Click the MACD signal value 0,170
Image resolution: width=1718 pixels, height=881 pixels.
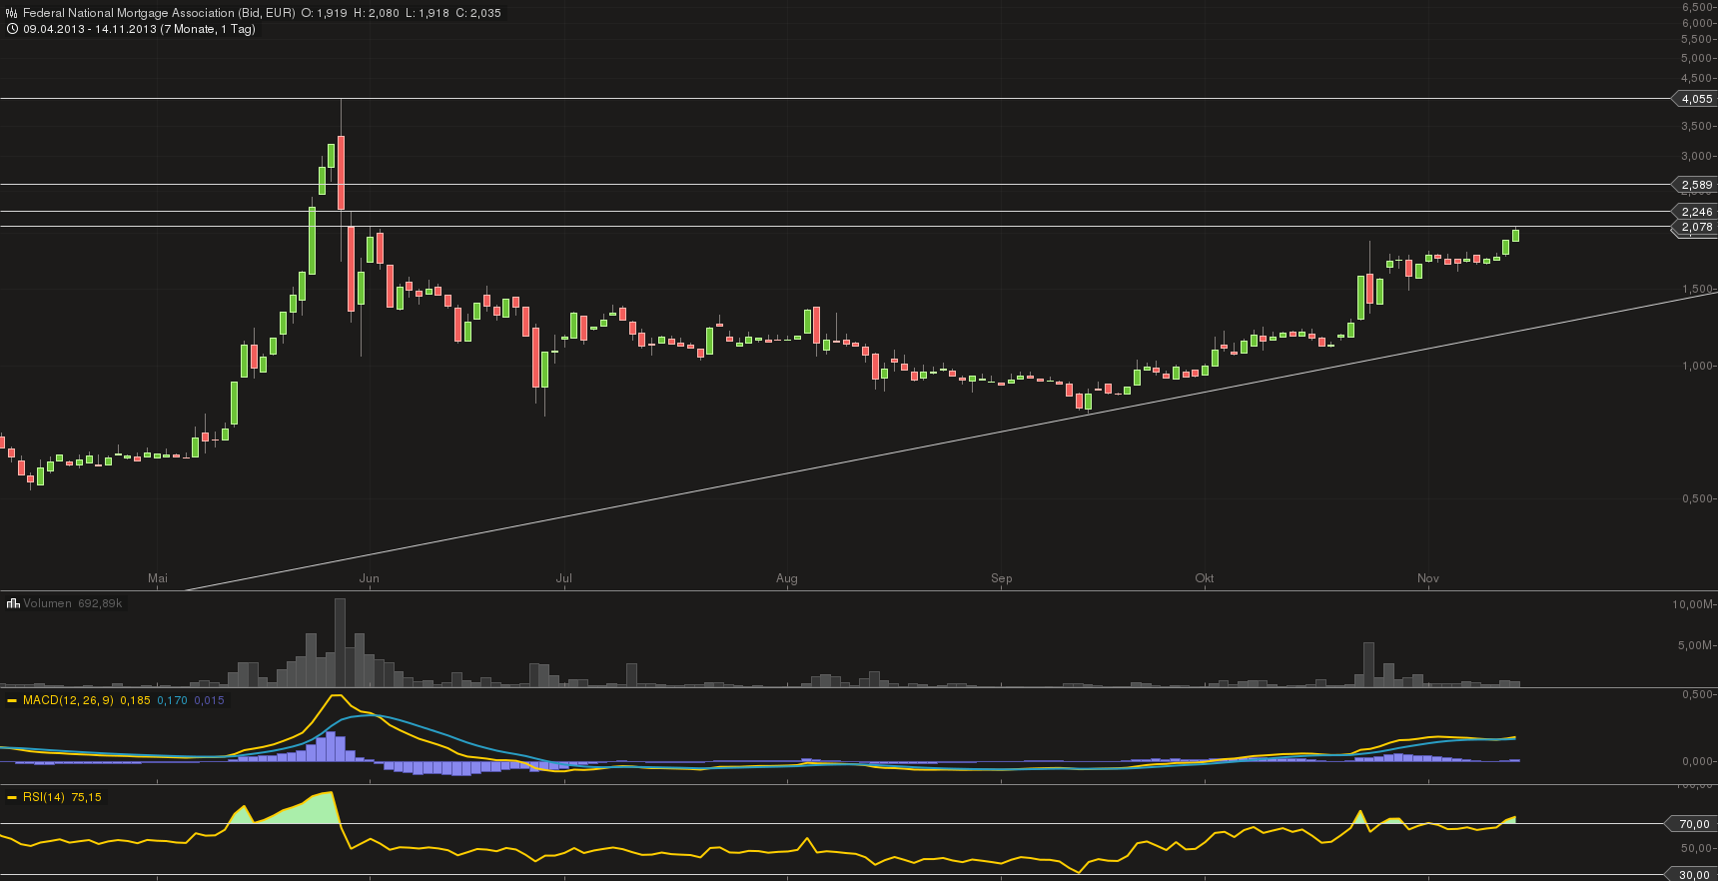click(172, 700)
